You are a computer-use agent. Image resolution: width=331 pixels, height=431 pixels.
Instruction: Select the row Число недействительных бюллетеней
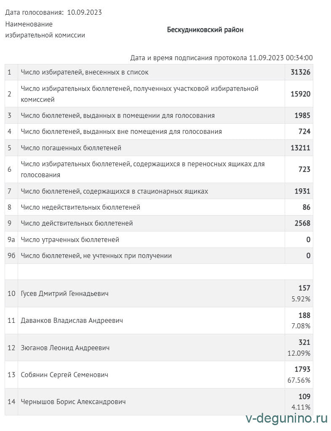click(x=80, y=207)
